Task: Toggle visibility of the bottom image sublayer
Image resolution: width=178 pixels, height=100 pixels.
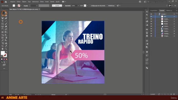Action: coord(151,36)
